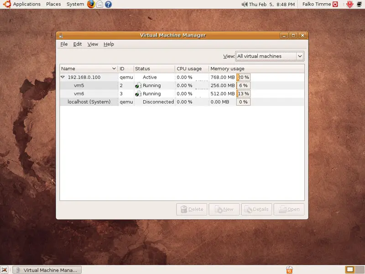Viewport: 365px width, 274px height.
Task: Click the 6 % memory bar for vm5
Action: pos(243,85)
